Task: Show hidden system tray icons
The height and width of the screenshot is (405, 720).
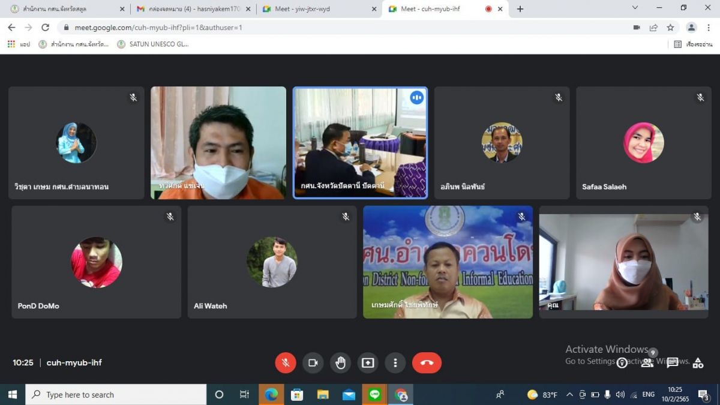Action: point(569,395)
